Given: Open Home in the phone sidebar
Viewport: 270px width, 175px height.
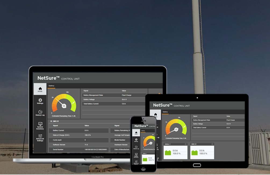Looking at the screenshot, I should tap(136, 133).
